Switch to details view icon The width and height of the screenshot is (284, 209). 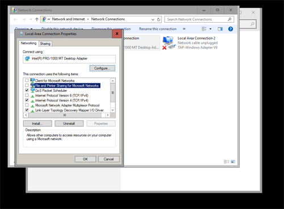[x=227, y=161]
